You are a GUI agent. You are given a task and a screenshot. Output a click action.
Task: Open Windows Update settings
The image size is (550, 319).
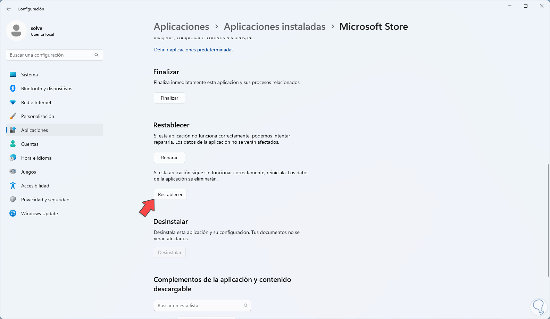click(x=55, y=213)
